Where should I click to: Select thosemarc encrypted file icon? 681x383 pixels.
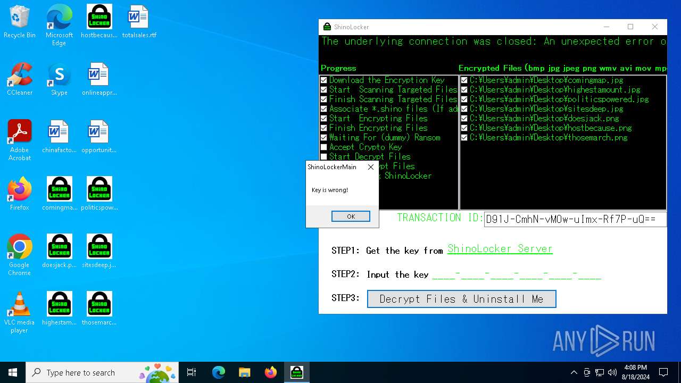pyautogui.click(x=99, y=309)
